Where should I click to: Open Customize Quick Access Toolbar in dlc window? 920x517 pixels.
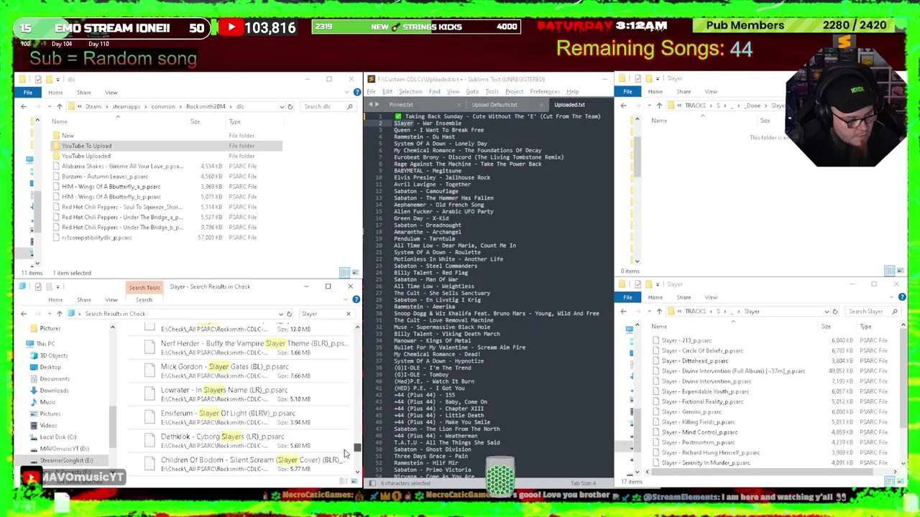pos(58,79)
